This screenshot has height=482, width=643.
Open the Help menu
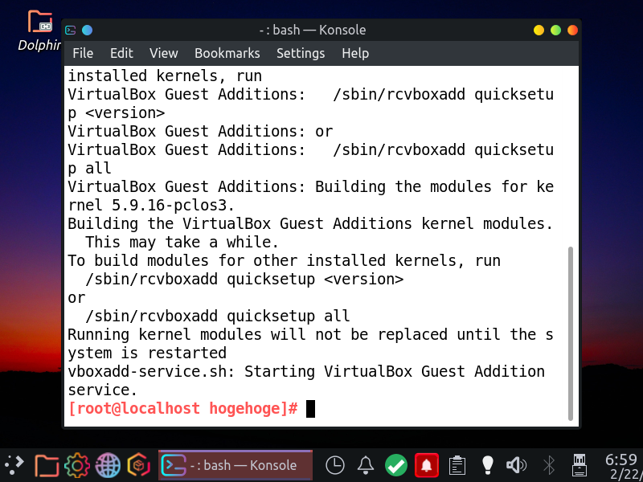[x=355, y=53]
